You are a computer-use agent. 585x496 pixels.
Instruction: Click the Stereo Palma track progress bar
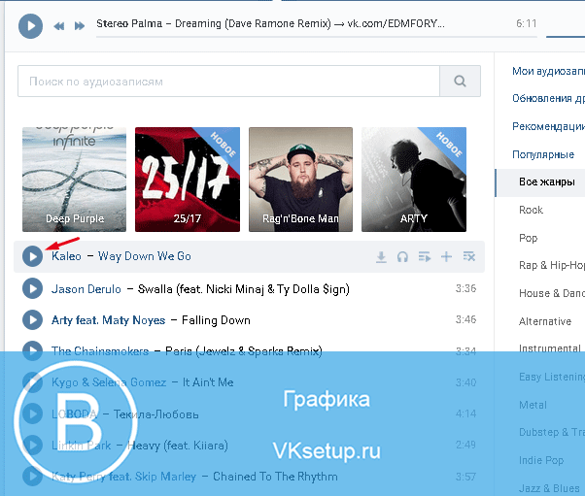point(317,37)
